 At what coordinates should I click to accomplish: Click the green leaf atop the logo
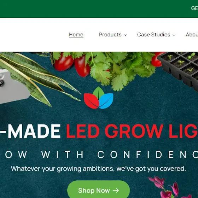pyautogui.click(x=99, y=92)
